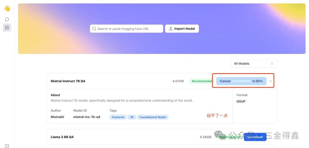Click the Recommended badge on Mistral Instruct
Image resolution: width=309 pixels, height=148 pixels.
pyautogui.click(x=201, y=81)
